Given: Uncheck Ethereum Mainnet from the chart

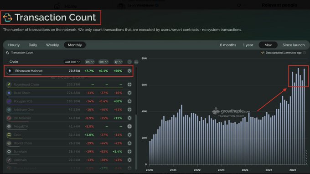Looking at the screenshot, I should click(x=129, y=71).
